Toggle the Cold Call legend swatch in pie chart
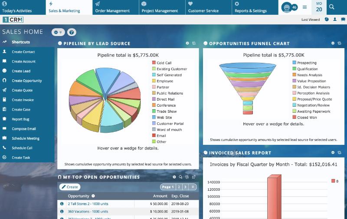This screenshot has width=347, height=219. tap(154, 63)
